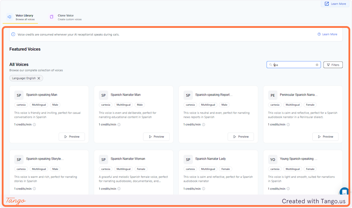The width and height of the screenshot is (352, 208).
Task: Click the SP avatar of Spanish-speaking Reporter
Action: [x=188, y=95]
